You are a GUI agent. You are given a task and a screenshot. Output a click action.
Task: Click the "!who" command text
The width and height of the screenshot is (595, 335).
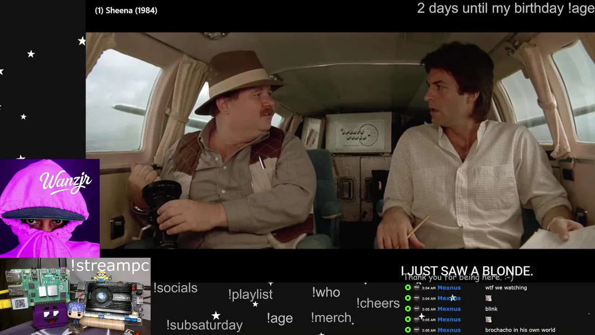coord(326,292)
